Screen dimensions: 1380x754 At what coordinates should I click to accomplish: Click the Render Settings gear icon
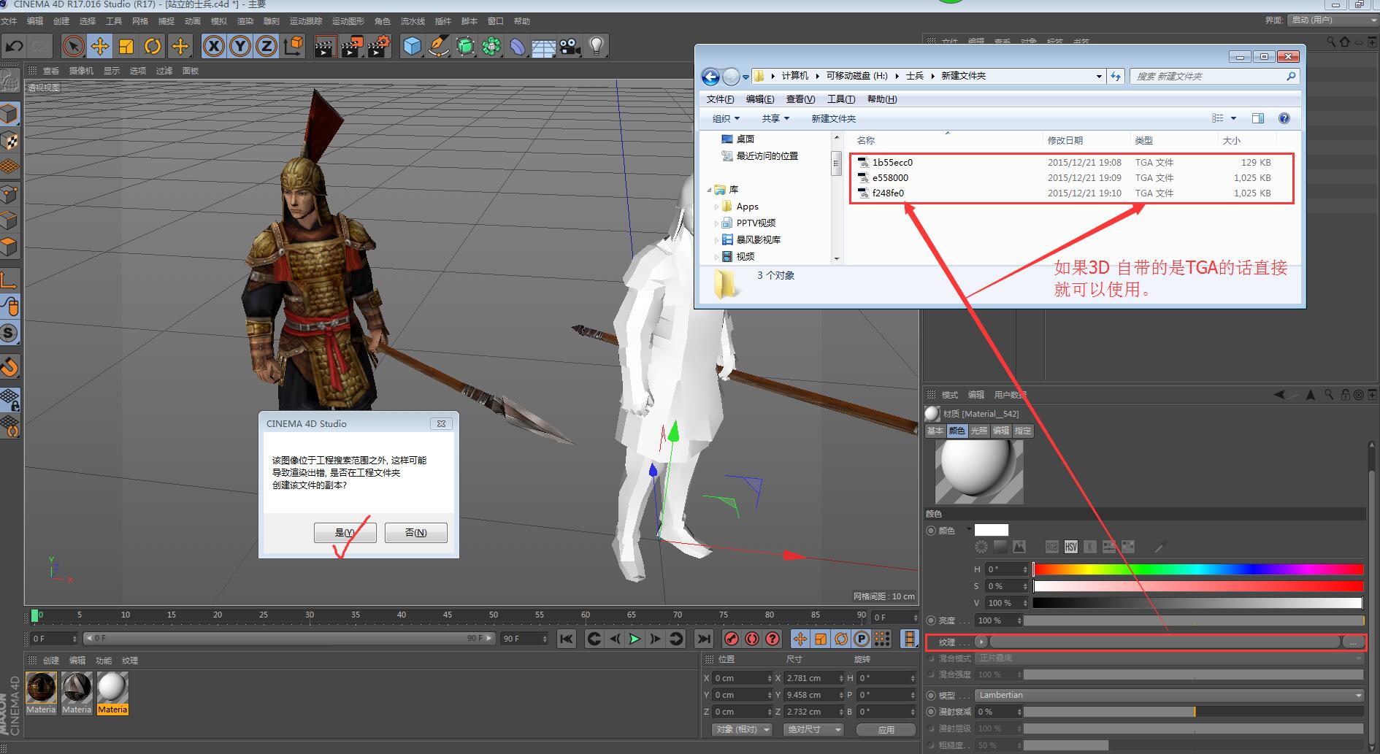click(378, 46)
